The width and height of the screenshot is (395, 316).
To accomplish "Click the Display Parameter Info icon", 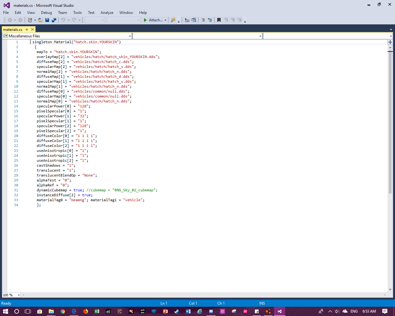I will click(x=194, y=20).
